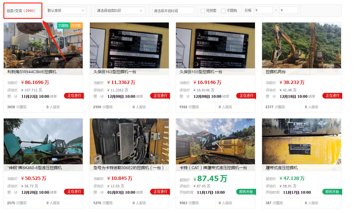This screenshot has height=213, width=355.
Task: Tick the 不限购 checkbox filter
Action: point(223,10)
